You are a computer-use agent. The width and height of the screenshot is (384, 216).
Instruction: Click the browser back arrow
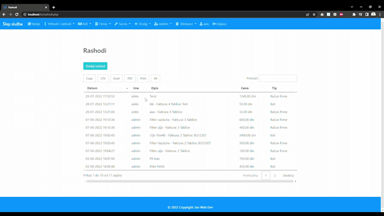point(4,15)
